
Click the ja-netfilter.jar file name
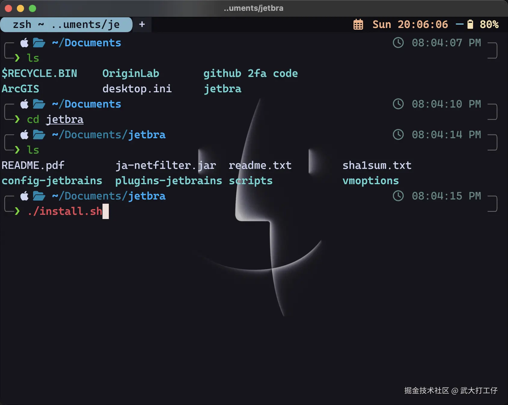point(166,165)
